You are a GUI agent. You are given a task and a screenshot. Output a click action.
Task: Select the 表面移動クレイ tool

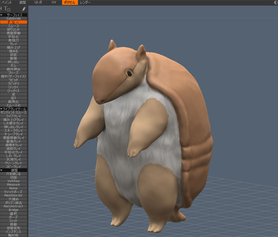(14, 138)
